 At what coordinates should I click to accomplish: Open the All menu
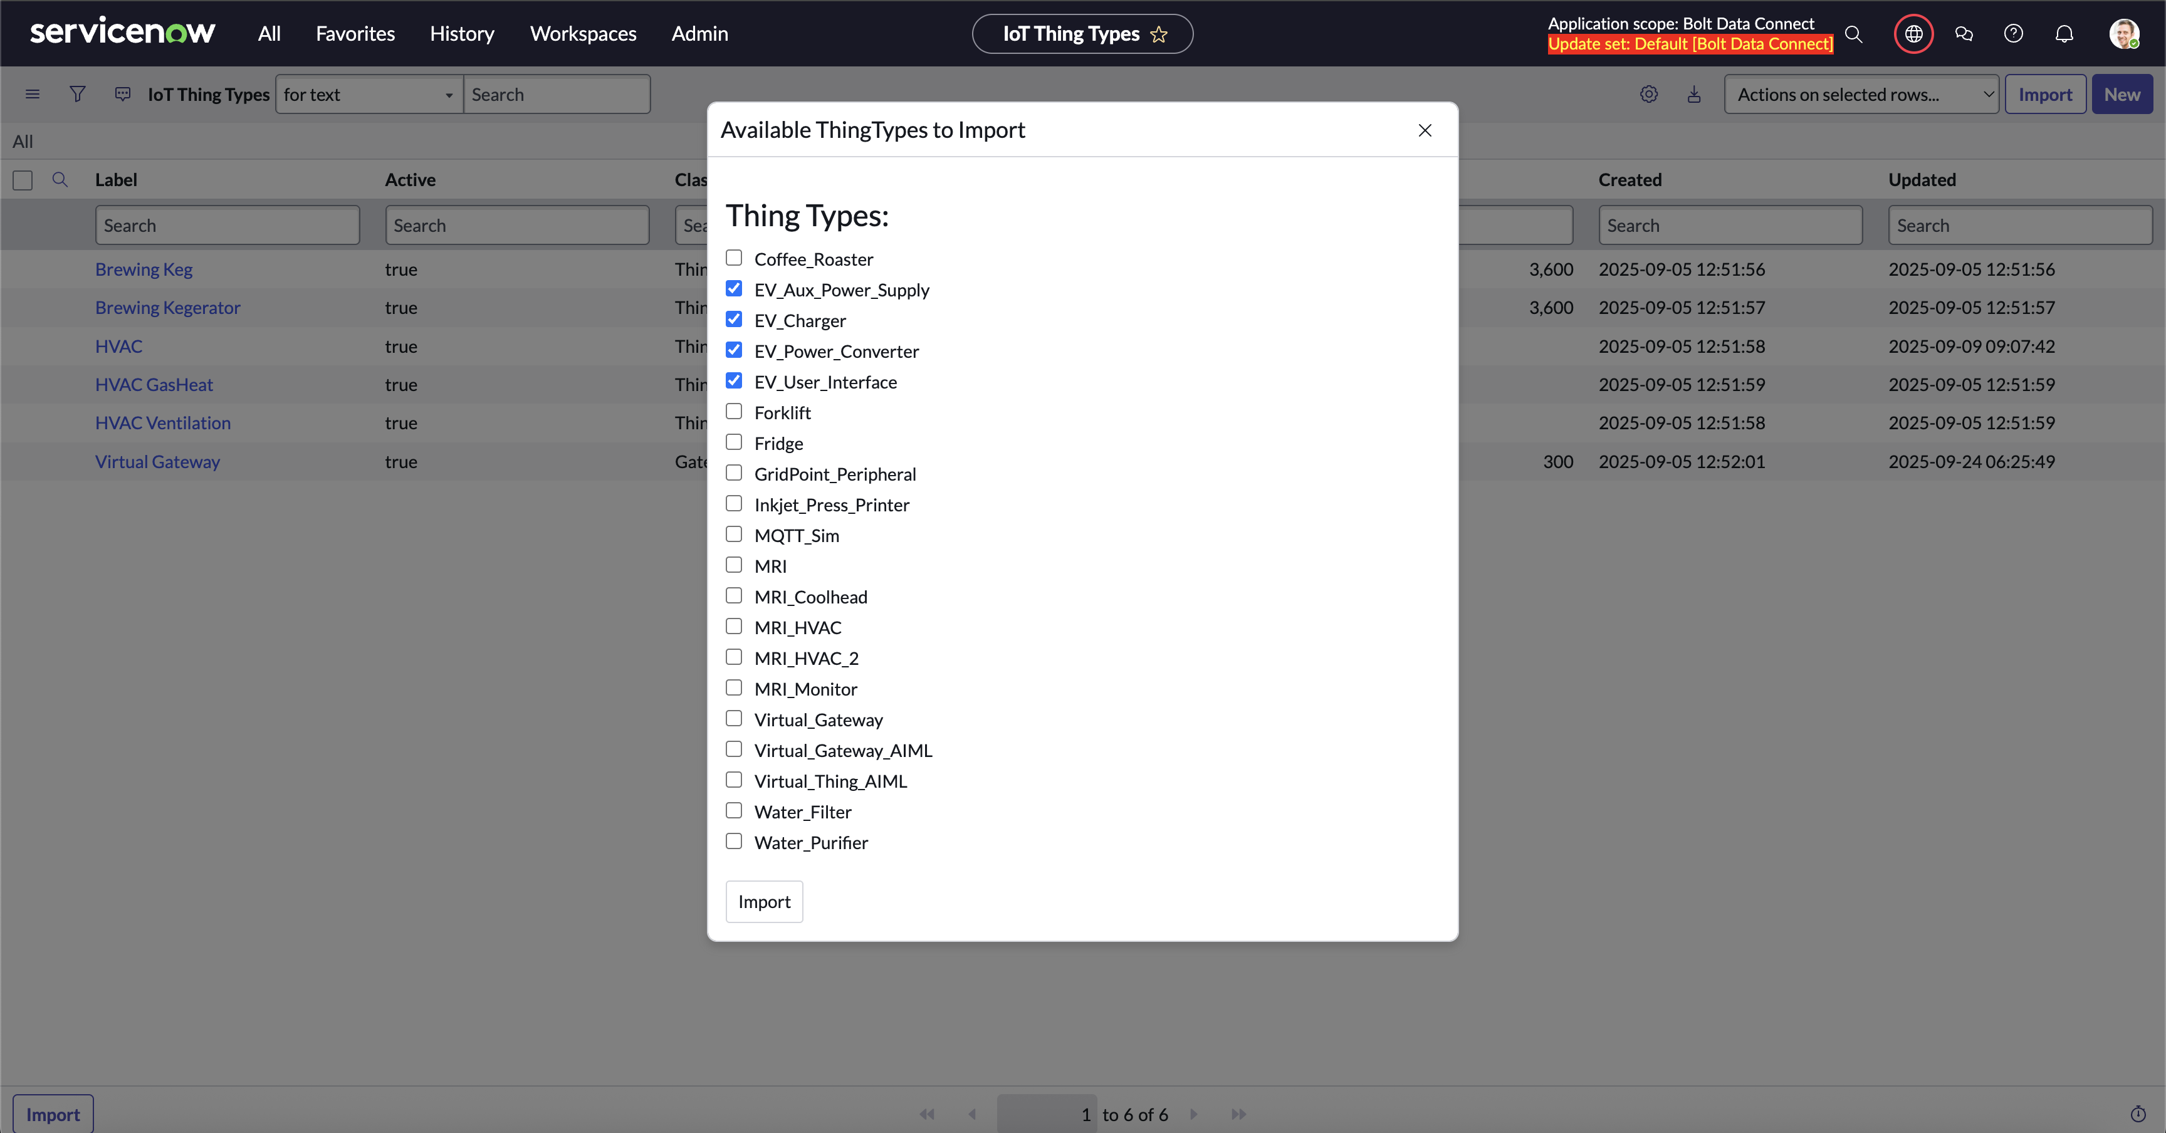pyautogui.click(x=269, y=34)
